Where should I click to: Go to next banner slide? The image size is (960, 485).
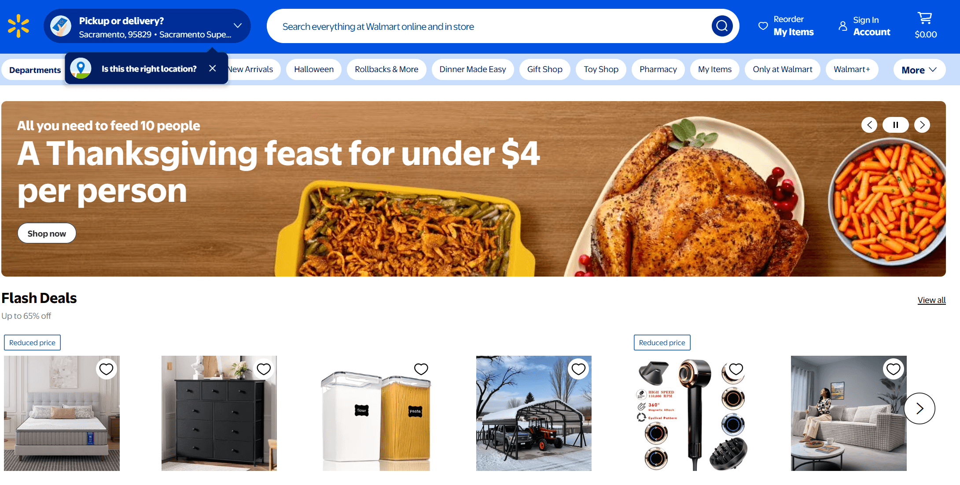pos(922,125)
